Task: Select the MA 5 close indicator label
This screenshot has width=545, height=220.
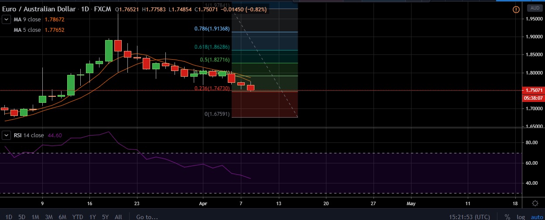Action: 26,30
